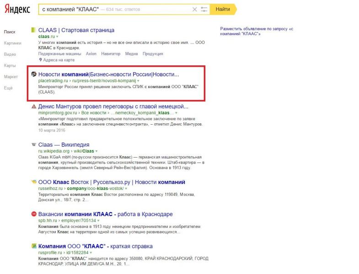Screen dimensions: 359x274
Task: Open the Карты section in the sidebar
Action: [x=10, y=65]
